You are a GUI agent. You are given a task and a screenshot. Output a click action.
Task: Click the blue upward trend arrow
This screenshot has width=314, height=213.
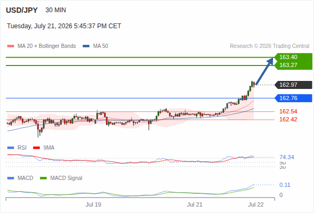[x=265, y=71]
